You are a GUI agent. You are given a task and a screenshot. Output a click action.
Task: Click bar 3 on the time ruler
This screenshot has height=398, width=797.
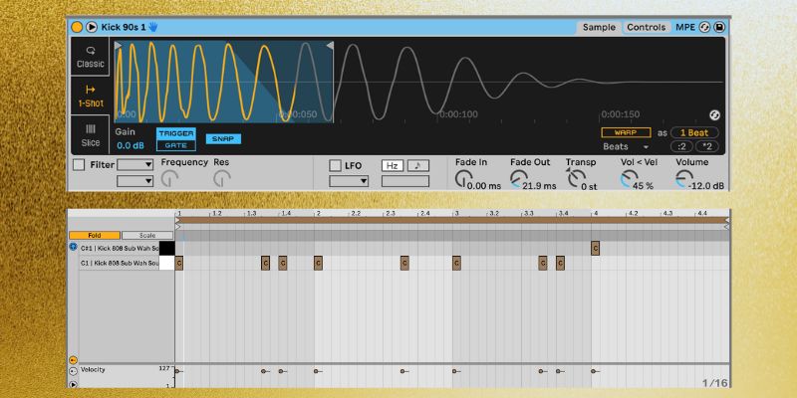pos(456,214)
